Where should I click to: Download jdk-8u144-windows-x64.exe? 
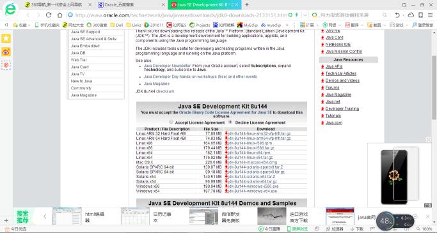[253, 191]
